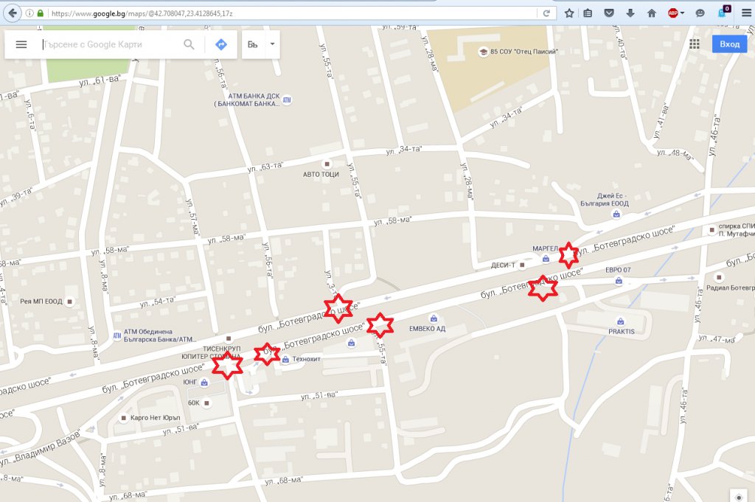This screenshot has width=755, height=502.
Task: Click the ул. „48-ма" street label
Action: tap(675, 155)
